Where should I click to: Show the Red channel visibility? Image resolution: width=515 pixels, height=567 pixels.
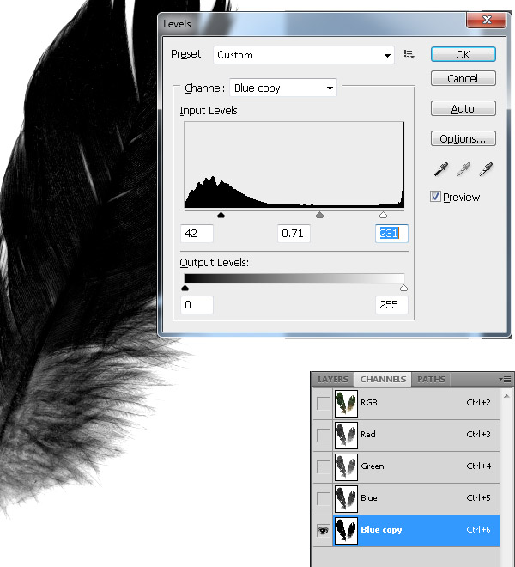coord(323,435)
